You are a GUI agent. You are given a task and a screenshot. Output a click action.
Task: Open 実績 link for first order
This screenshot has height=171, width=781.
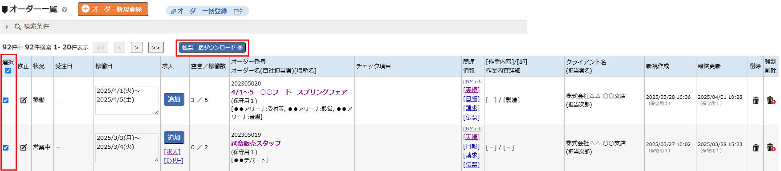coord(472,90)
